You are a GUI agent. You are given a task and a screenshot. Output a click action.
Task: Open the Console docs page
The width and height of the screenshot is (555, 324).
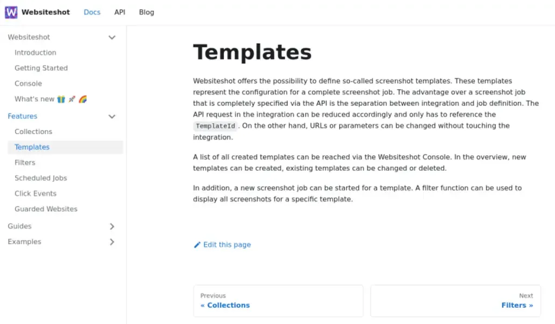tap(28, 83)
